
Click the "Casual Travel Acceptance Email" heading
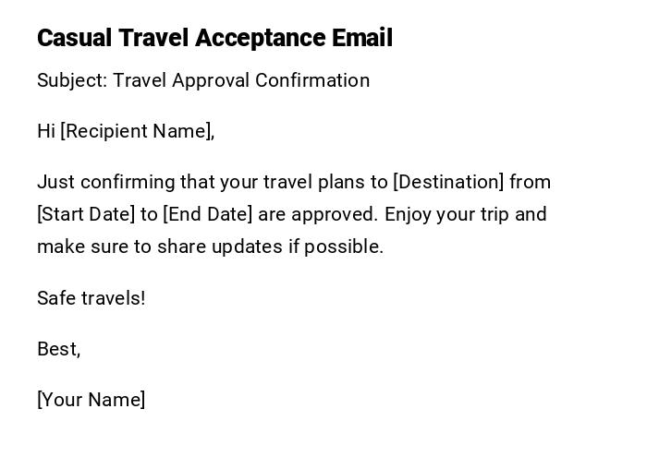pyautogui.click(x=214, y=38)
